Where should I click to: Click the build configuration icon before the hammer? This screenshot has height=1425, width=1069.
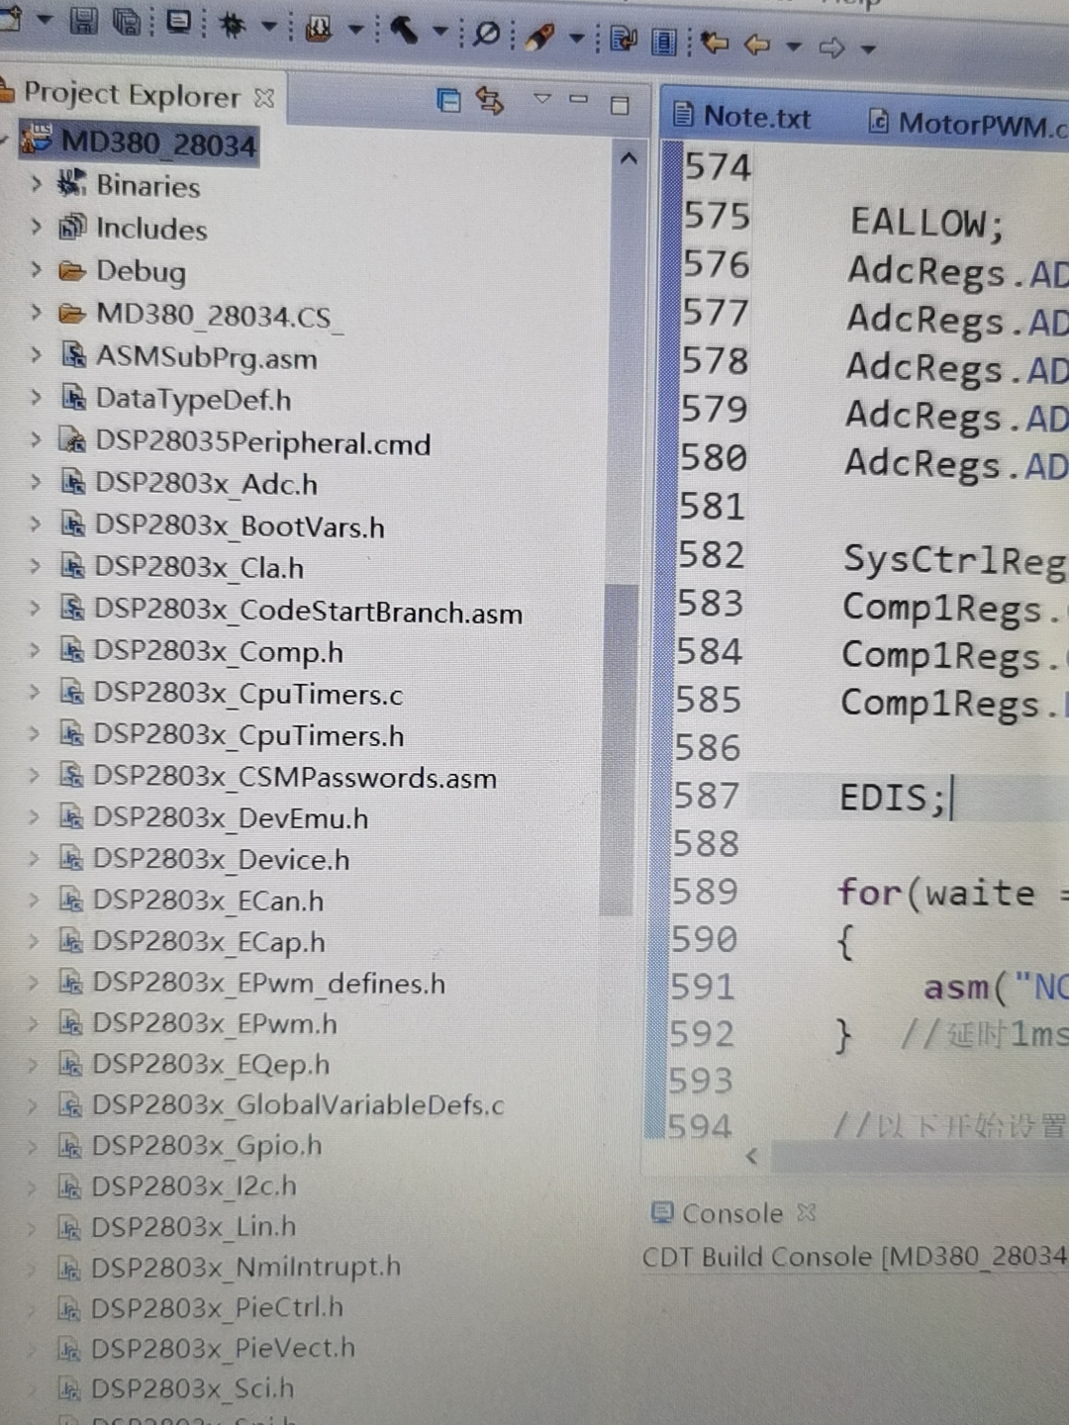tap(318, 30)
